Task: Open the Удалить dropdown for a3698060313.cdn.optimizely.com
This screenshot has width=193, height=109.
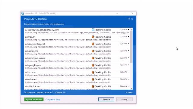Action: click(x=125, y=30)
